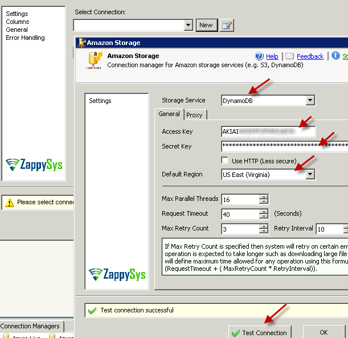
Task: Click the Retry Interval value field
Action: 330,229
